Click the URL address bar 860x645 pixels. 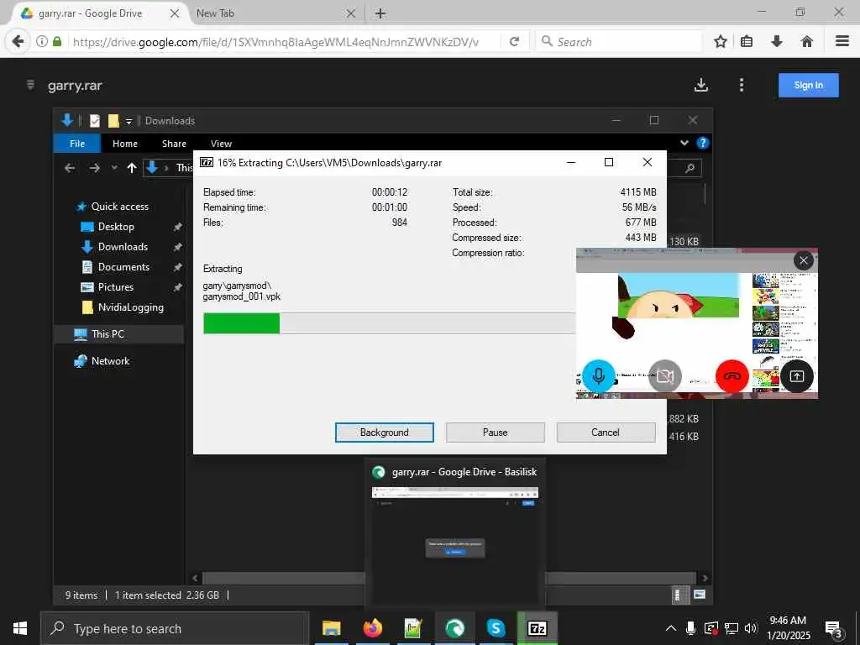tap(275, 42)
